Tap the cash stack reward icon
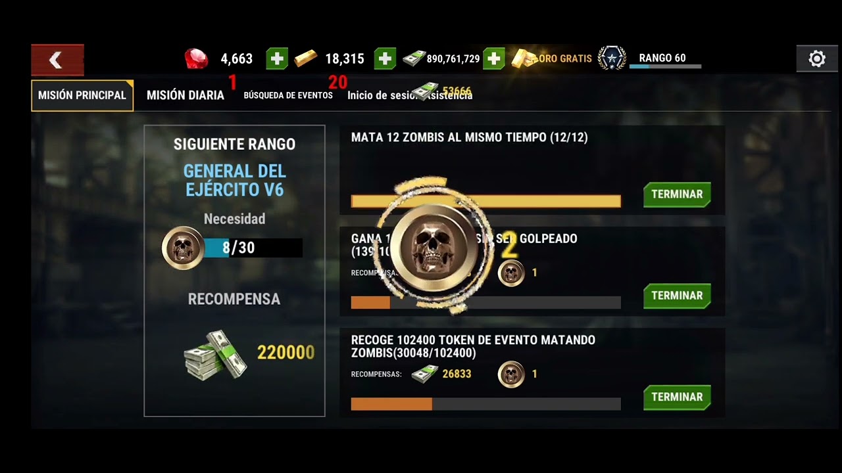 tap(215, 354)
